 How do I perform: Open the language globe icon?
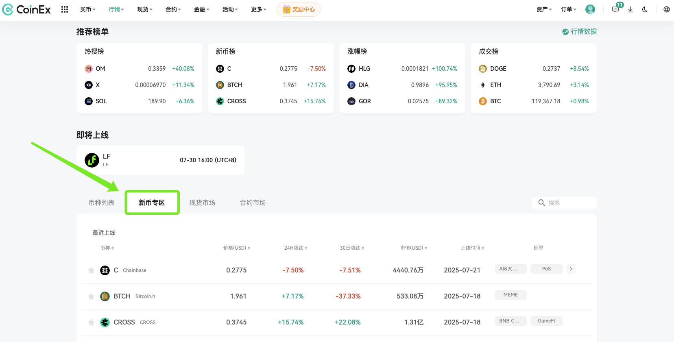(667, 9)
